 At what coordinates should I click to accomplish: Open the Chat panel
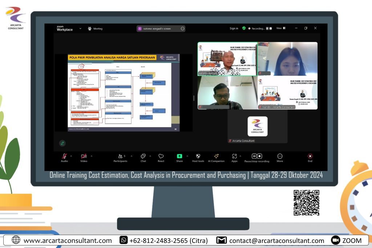(x=143, y=156)
